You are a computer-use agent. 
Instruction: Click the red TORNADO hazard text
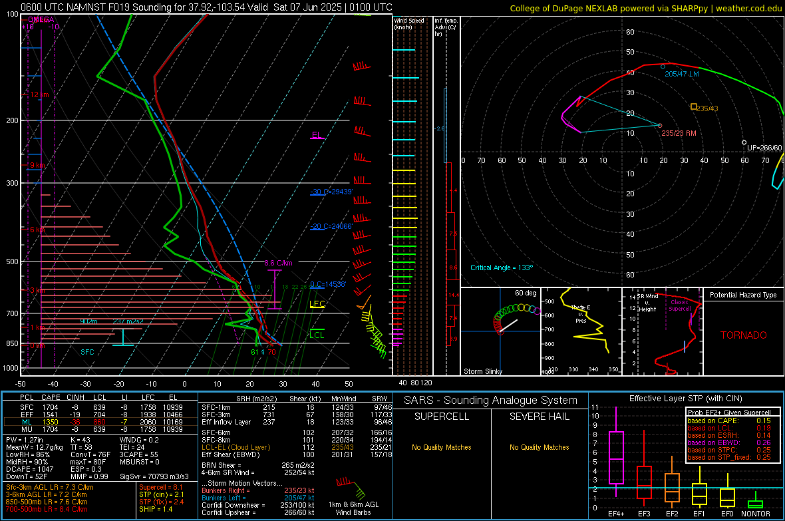[744, 335]
